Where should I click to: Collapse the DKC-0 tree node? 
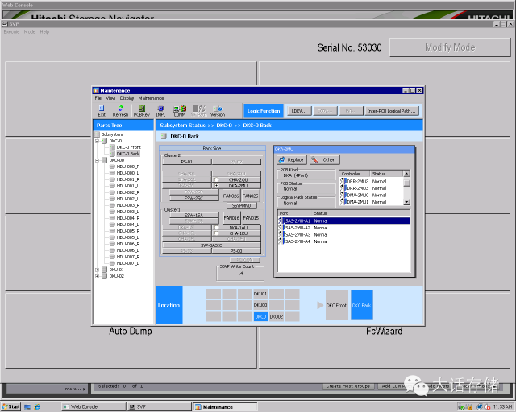point(98,141)
